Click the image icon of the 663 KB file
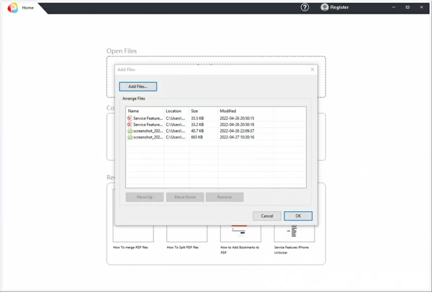Image resolution: width=432 pixels, height=292 pixels. [x=130, y=137]
